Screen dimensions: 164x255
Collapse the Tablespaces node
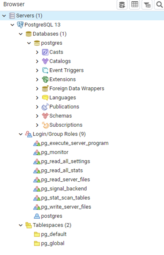tap(21, 225)
